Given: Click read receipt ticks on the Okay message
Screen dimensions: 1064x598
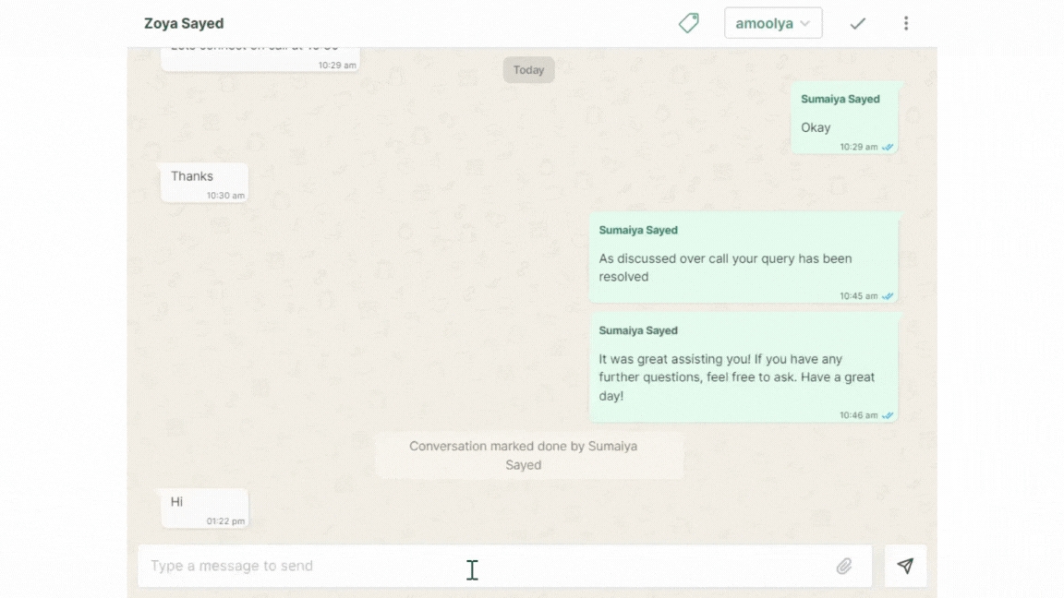Looking at the screenshot, I should (888, 148).
